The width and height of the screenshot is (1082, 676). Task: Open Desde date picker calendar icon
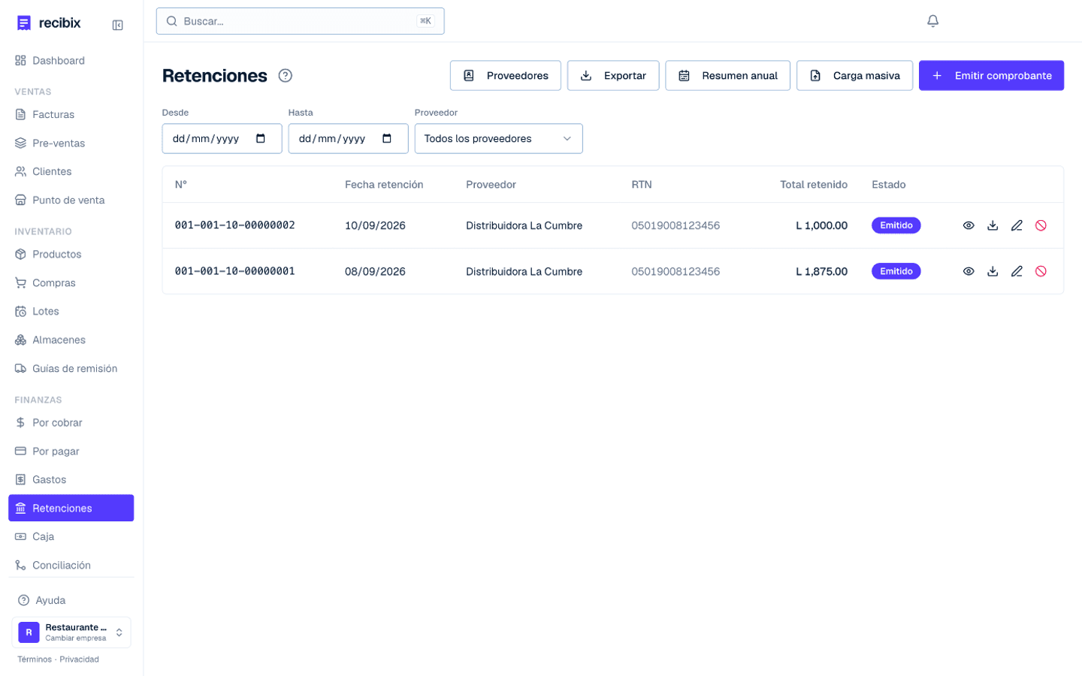click(261, 138)
